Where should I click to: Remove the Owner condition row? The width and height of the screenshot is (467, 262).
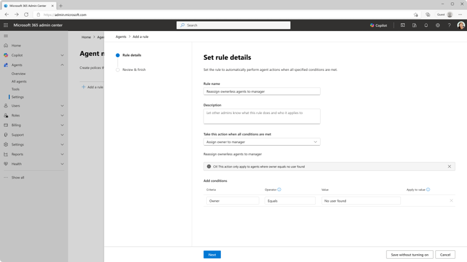pos(451,201)
